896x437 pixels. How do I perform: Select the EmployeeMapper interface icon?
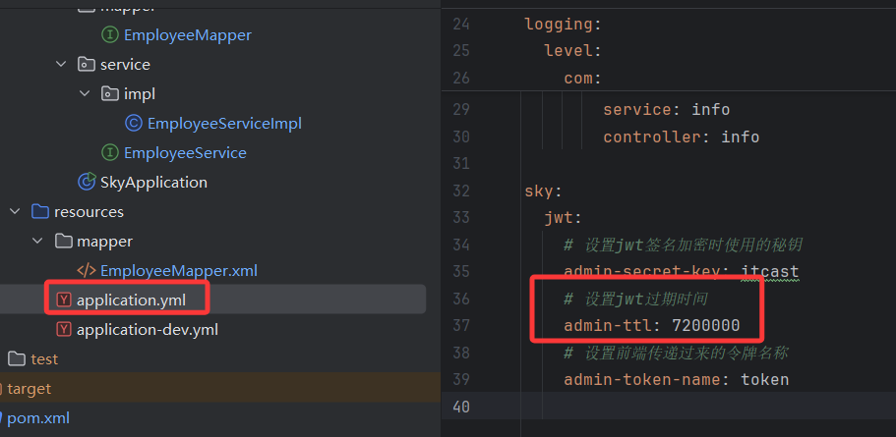click(x=110, y=35)
